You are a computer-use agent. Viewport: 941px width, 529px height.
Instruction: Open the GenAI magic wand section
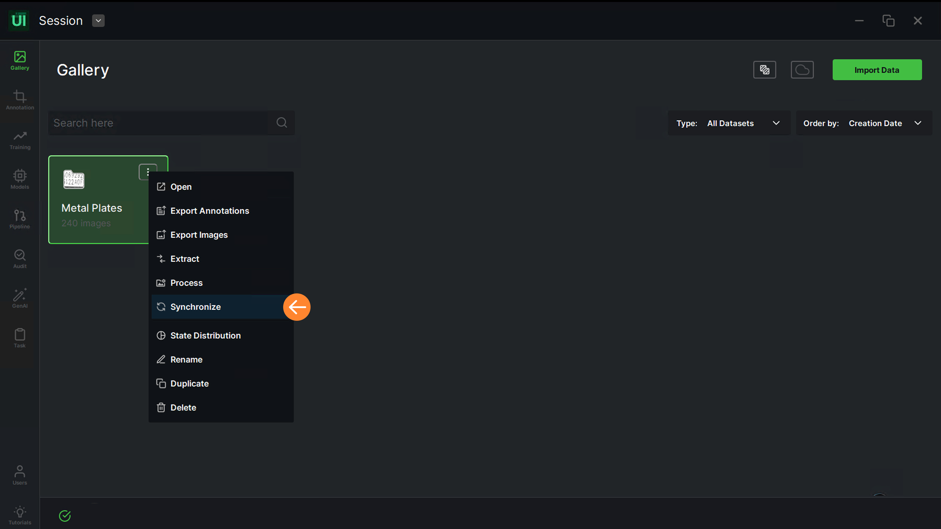20,298
